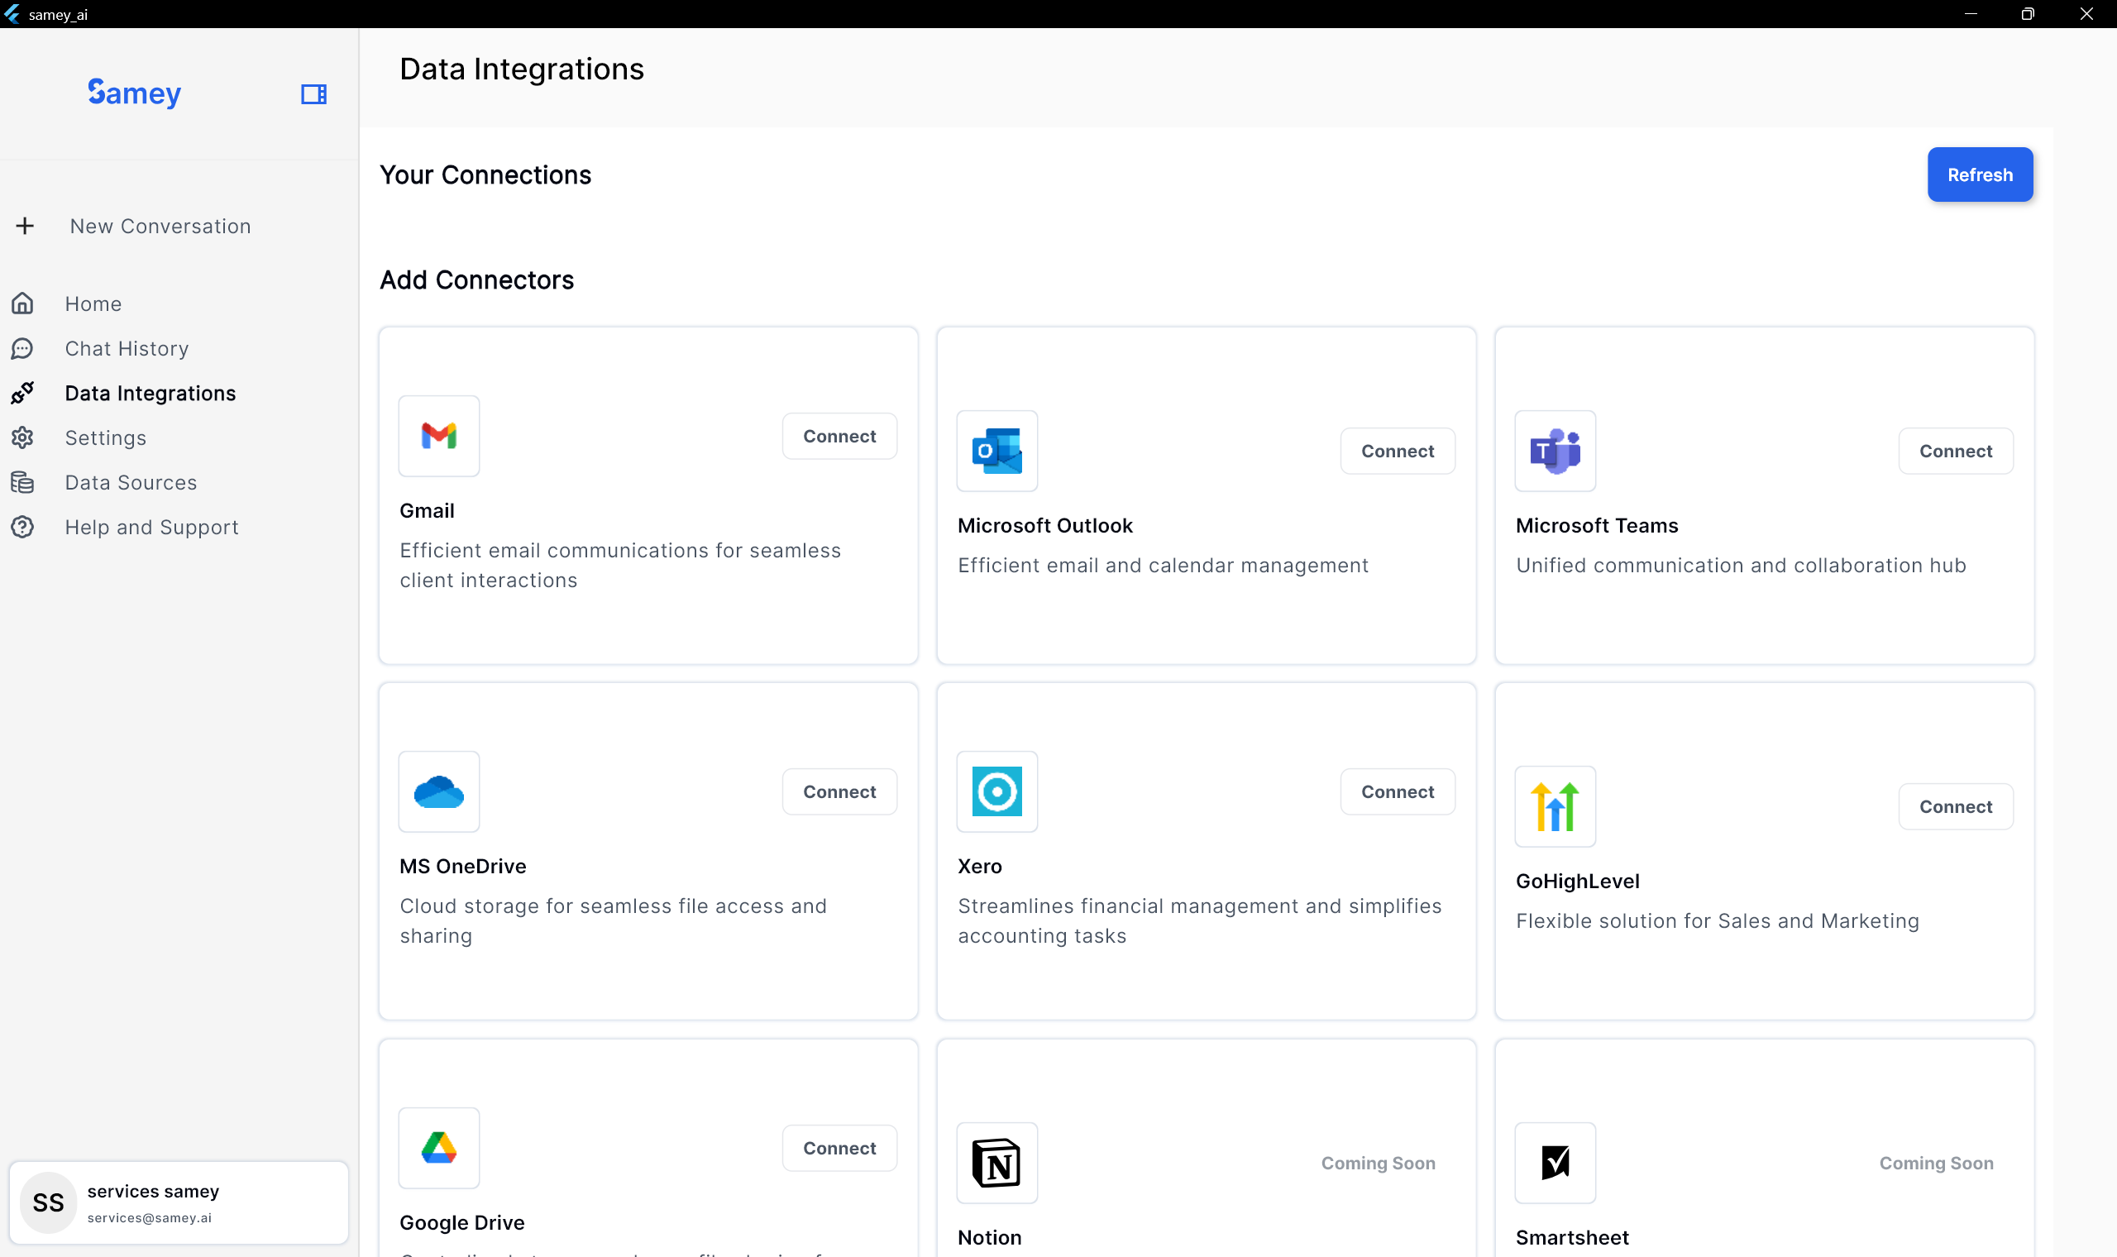This screenshot has height=1257, width=2117.
Task: Click the Gmail logo icon
Action: tap(438, 436)
